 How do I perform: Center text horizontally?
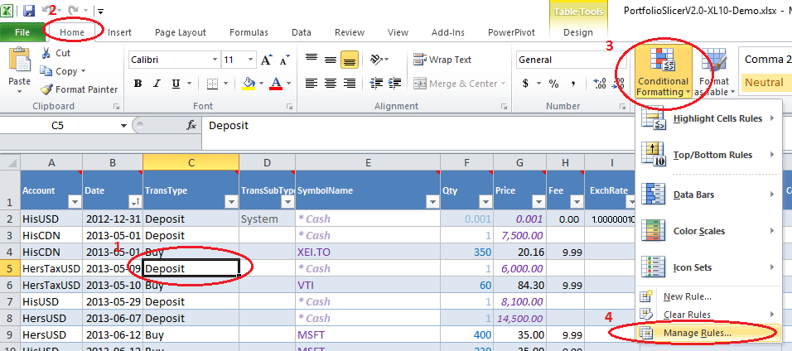[x=331, y=84]
